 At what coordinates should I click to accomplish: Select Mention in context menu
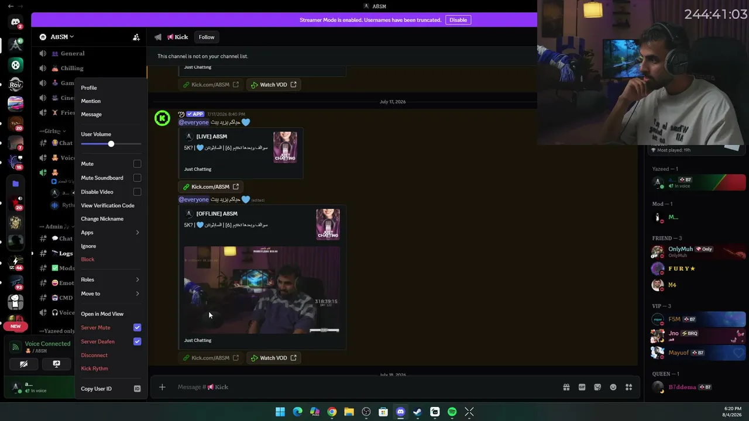coord(111,101)
